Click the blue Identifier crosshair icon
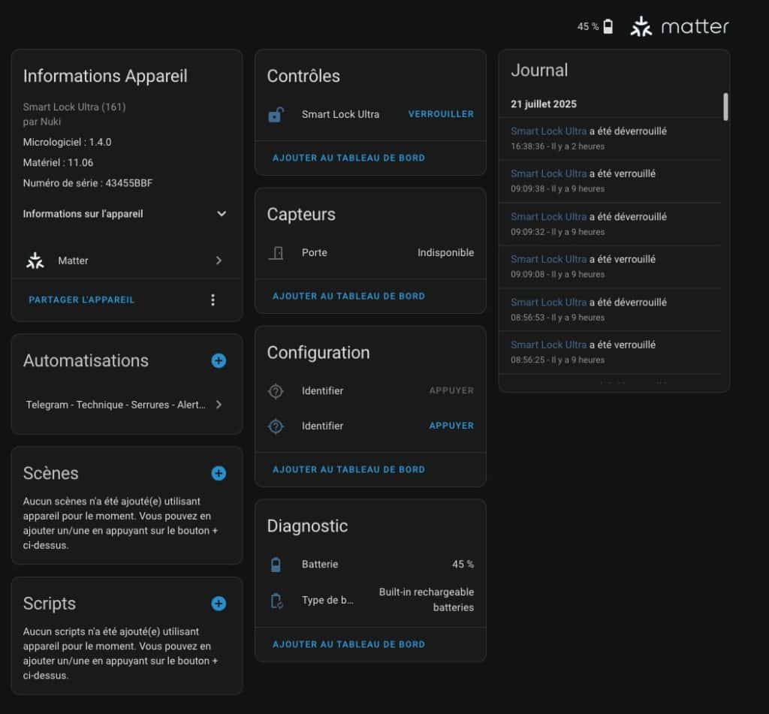The image size is (769, 714). [x=276, y=426]
